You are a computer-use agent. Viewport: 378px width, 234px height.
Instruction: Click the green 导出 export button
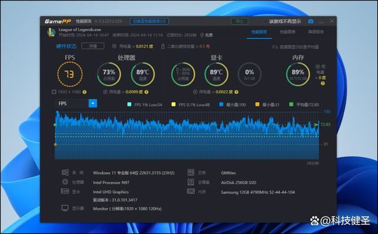click(x=239, y=21)
